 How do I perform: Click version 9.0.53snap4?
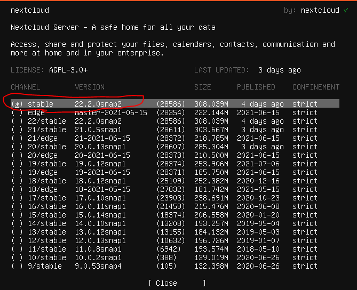pyautogui.click(x=98, y=266)
